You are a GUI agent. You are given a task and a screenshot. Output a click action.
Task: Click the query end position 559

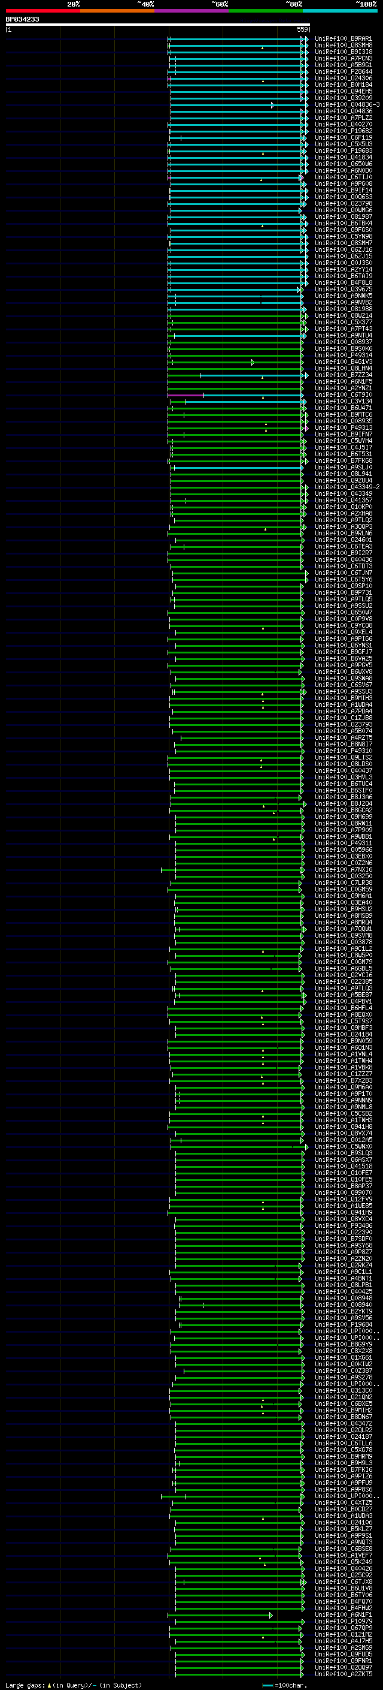click(x=302, y=29)
